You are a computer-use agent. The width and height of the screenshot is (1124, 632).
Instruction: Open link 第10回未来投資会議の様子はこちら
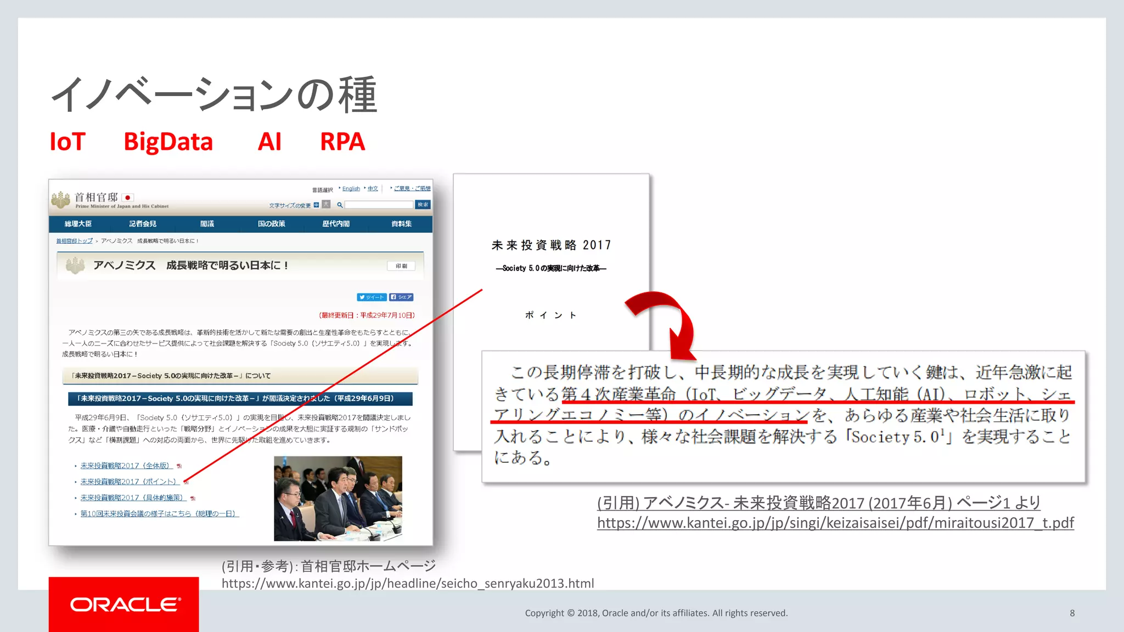tap(159, 513)
